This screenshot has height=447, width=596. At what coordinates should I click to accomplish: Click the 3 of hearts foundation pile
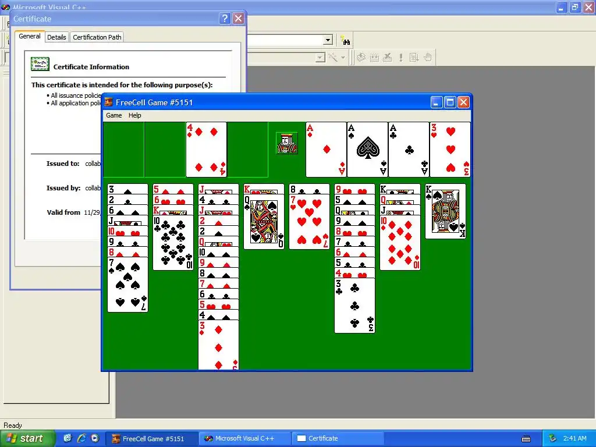450,150
